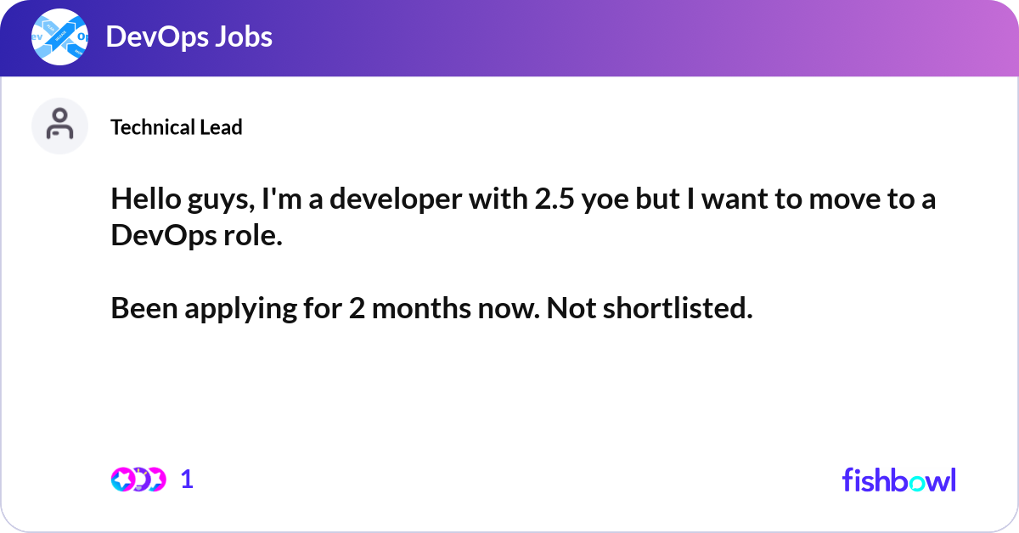
Task: Select the first star reaction emoji
Action: (123, 480)
